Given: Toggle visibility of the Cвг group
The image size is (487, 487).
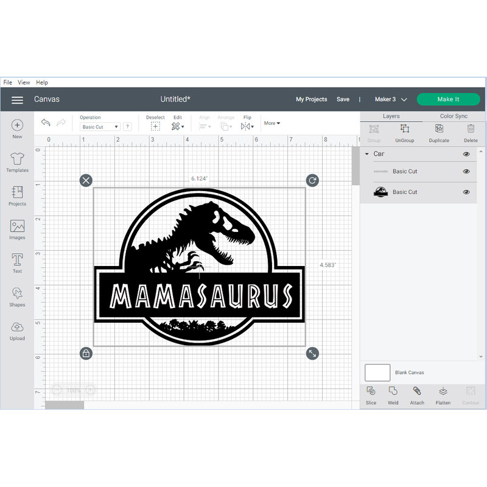Looking at the screenshot, I should [466, 154].
